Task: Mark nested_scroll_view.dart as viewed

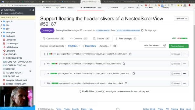Action: [x=176, y=64]
